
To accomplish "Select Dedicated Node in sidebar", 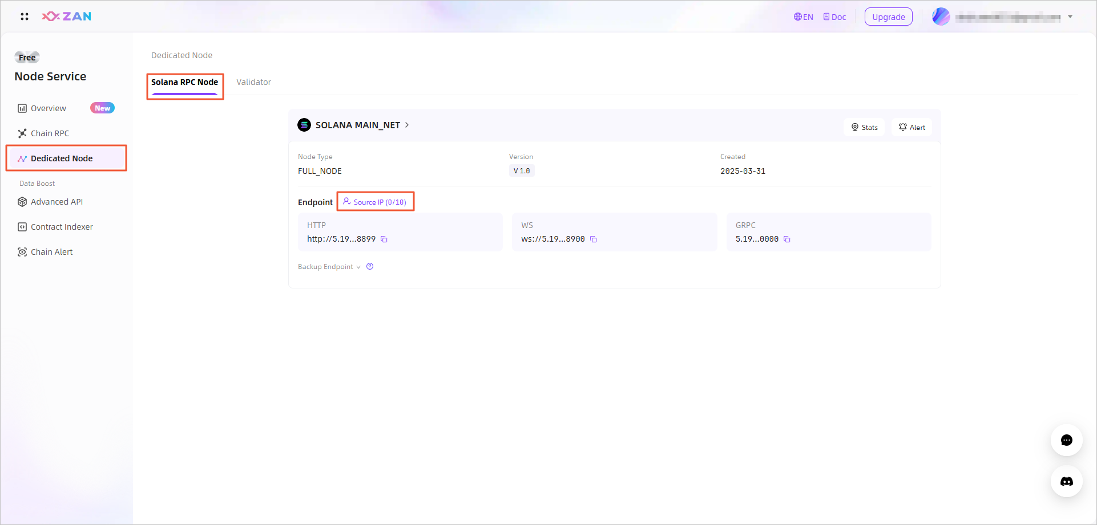I will [66, 158].
